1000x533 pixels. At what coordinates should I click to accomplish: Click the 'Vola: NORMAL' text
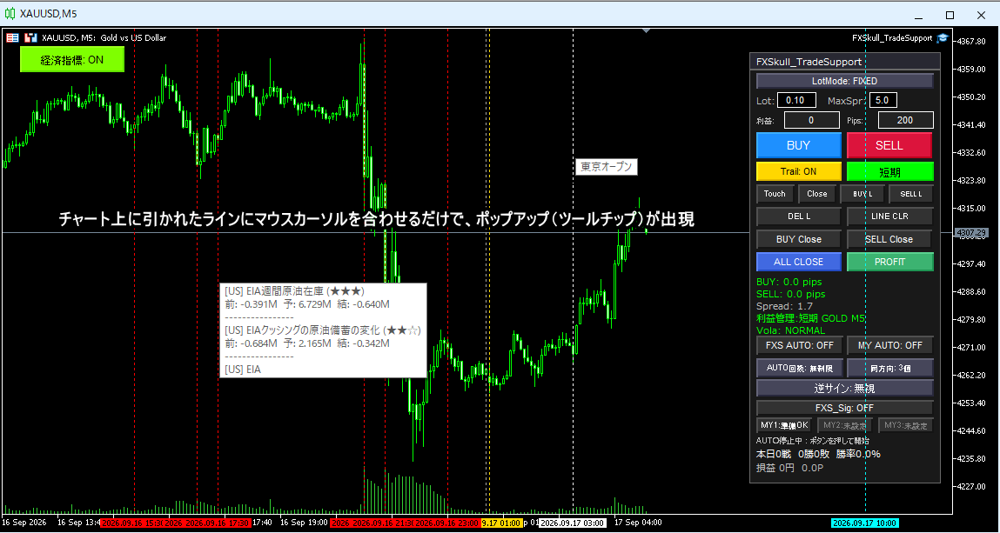tap(791, 330)
